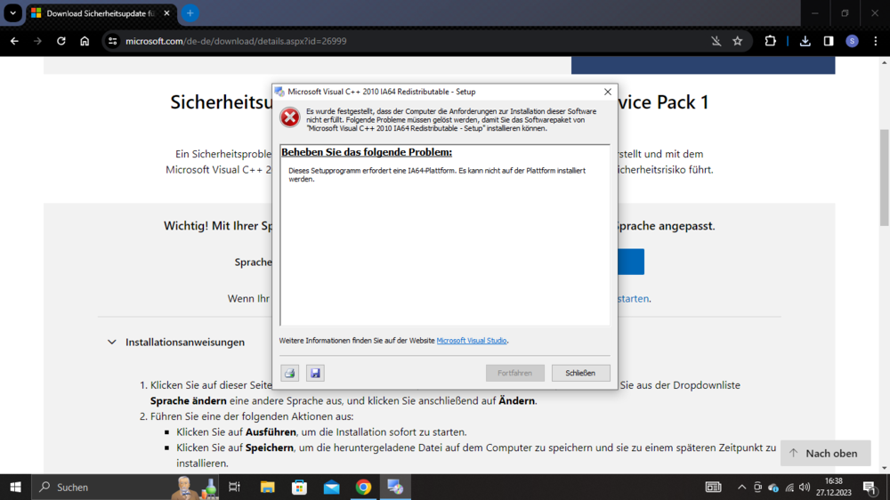This screenshot has width=890, height=500.
Task: Click the print icon in setup dialog
Action: click(289, 373)
